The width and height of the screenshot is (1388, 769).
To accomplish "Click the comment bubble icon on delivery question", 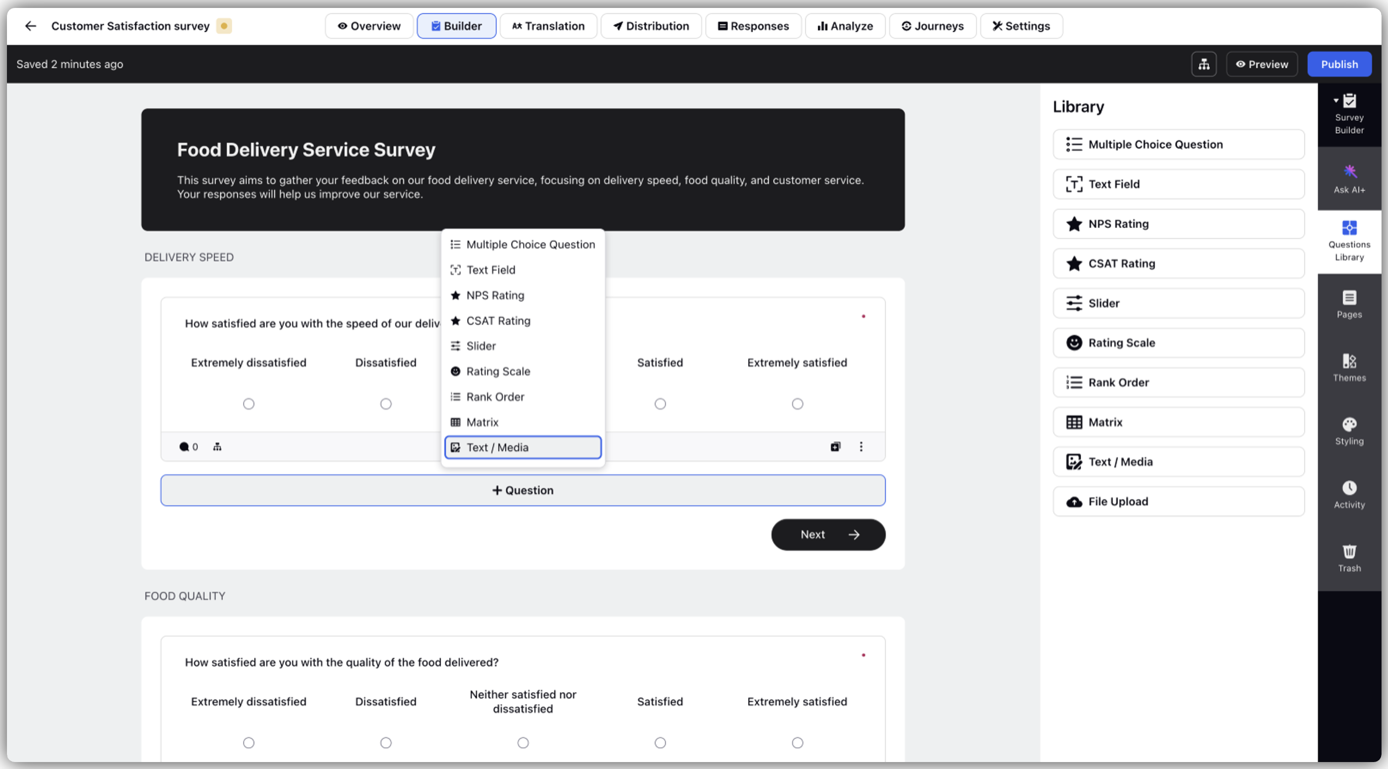I will click(x=184, y=447).
